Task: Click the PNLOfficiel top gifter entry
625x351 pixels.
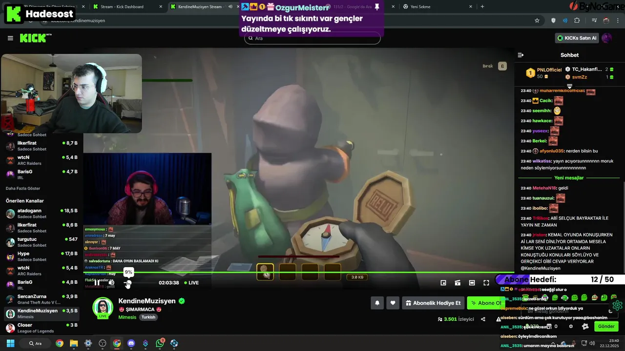Action: [x=544, y=73]
